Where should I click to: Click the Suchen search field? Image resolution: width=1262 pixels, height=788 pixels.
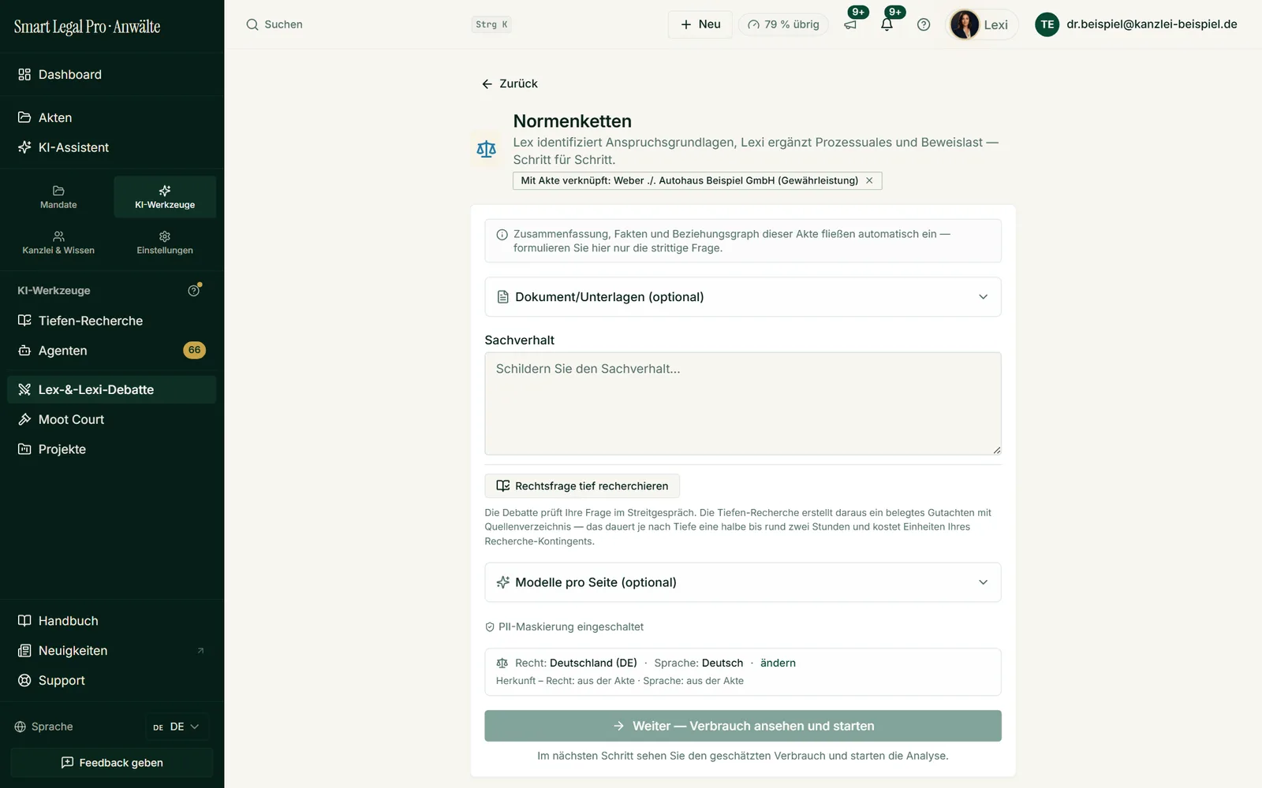pyautogui.click(x=379, y=24)
